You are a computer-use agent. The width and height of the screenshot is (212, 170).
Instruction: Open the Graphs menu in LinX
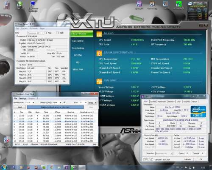(31, 98)
